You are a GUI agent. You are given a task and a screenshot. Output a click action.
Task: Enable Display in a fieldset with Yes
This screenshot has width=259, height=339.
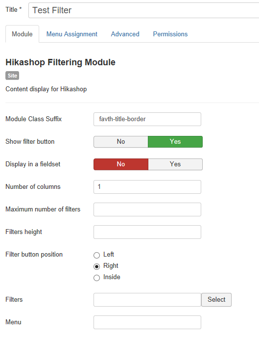click(x=175, y=164)
